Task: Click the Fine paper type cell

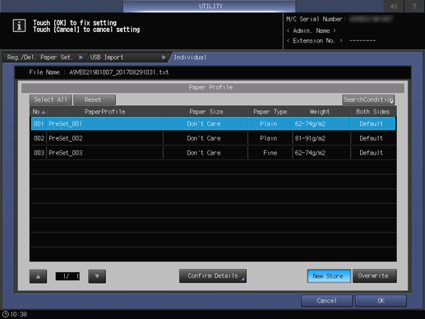Action: pos(270,153)
